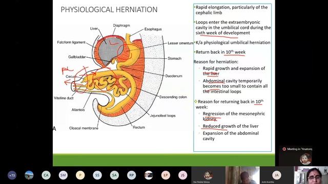Image resolution: width=328 pixels, height=184 pixels.
Task: Click the 'Falciform ligament' diagram label
Action: (71, 42)
